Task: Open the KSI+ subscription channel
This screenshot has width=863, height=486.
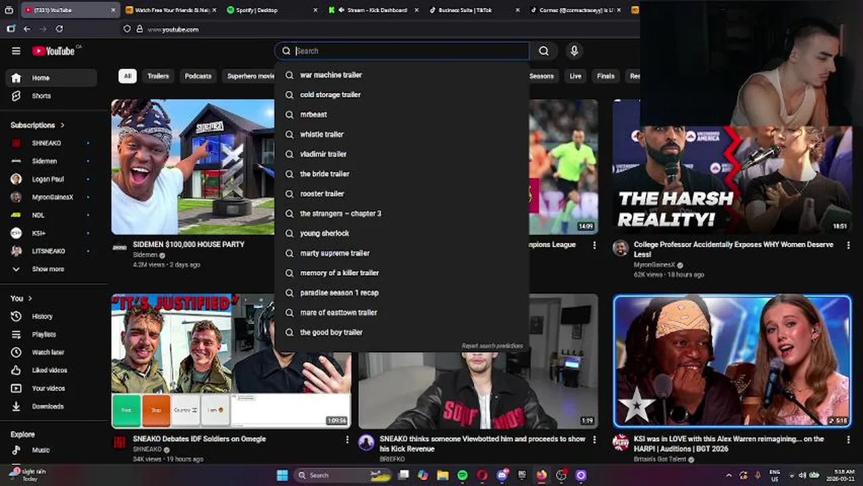Action: [x=51, y=233]
